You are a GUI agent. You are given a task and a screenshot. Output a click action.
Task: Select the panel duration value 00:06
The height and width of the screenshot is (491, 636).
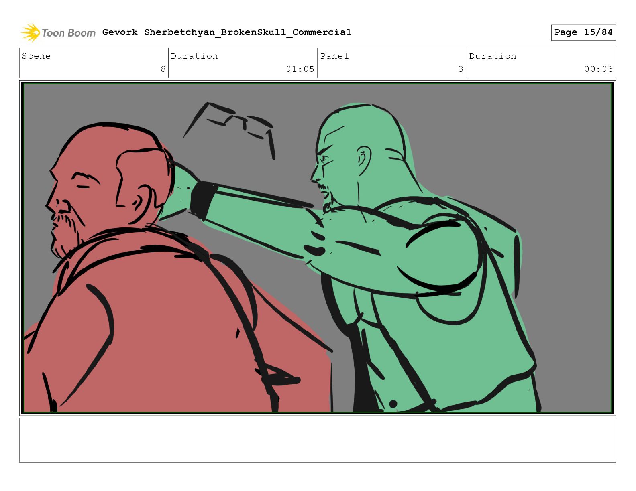(599, 69)
